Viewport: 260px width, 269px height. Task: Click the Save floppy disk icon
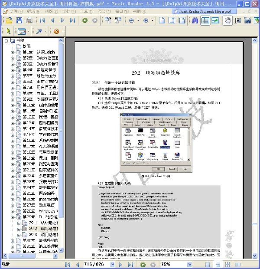19,20
